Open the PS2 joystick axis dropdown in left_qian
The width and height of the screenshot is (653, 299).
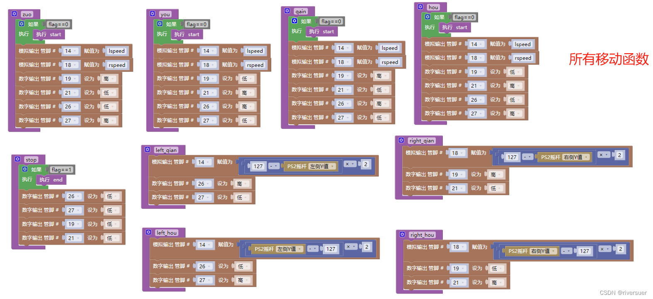[x=323, y=167]
